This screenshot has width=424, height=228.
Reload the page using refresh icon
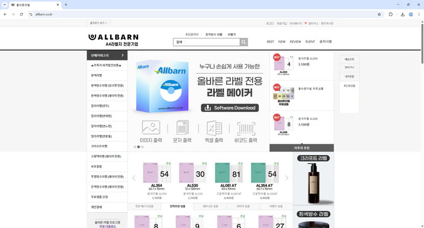point(21,14)
